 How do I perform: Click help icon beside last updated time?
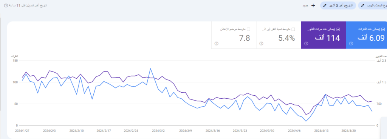[x=6, y=5]
